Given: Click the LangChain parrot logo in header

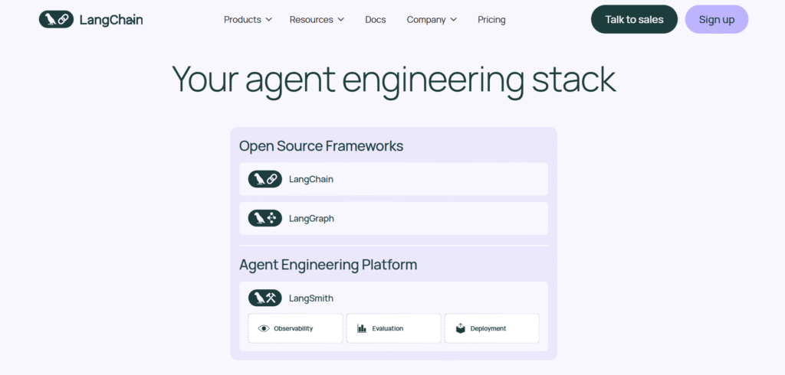Looking at the screenshot, I should [56, 19].
